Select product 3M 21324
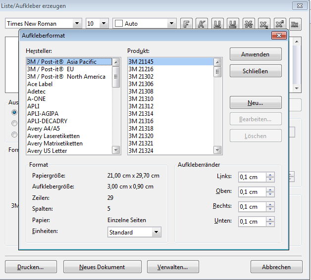Screen dimensions: 311x280 click(x=171, y=151)
